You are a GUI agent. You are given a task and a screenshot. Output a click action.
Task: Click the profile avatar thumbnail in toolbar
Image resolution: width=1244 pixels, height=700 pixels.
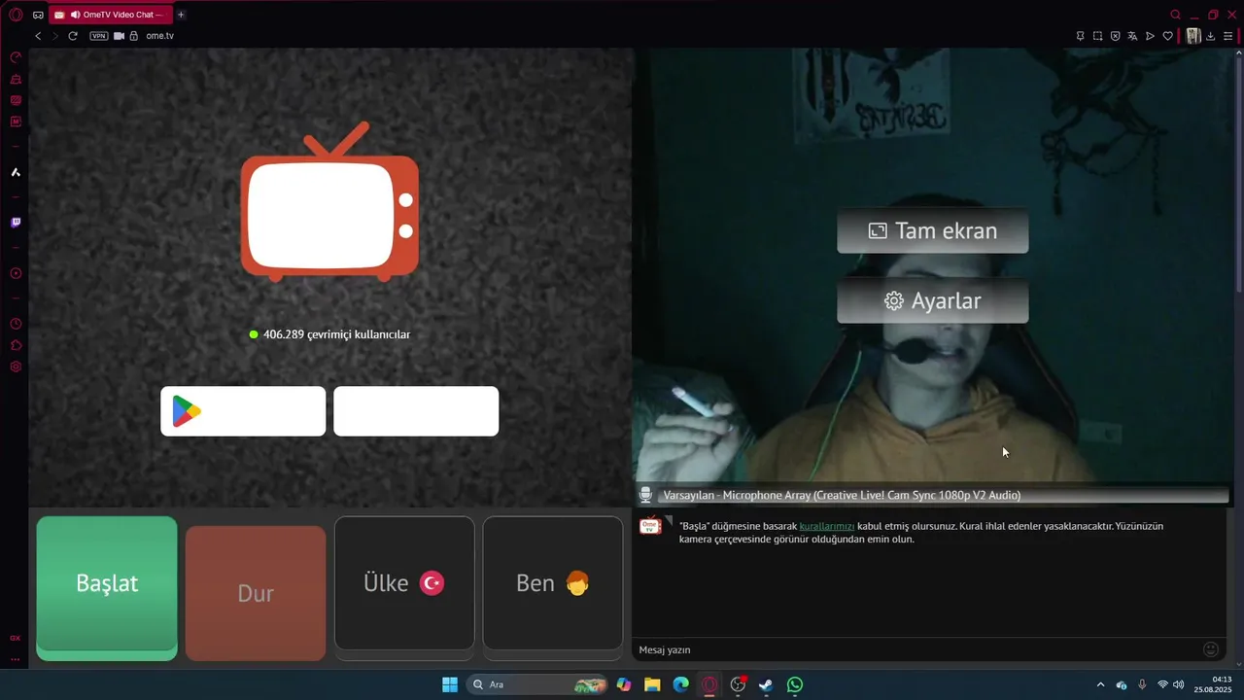[x=1193, y=36]
